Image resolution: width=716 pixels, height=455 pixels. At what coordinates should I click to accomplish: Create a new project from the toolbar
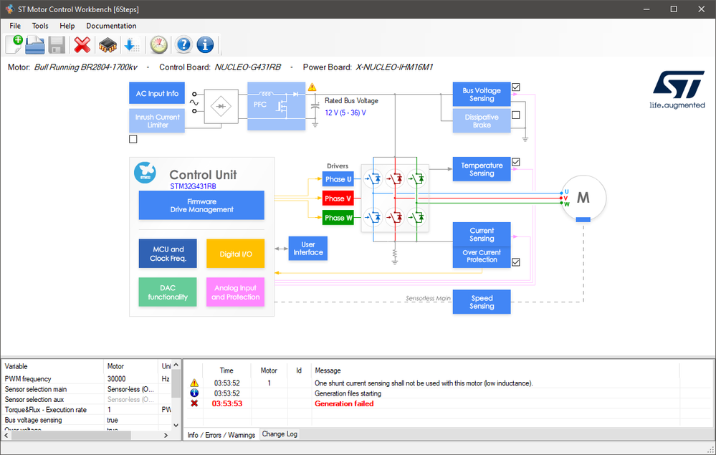pyautogui.click(x=14, y=44)
